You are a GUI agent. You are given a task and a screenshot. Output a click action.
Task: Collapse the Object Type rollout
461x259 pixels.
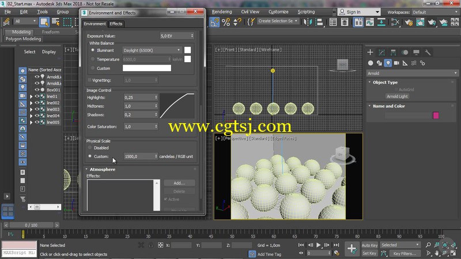pos(369,82)
